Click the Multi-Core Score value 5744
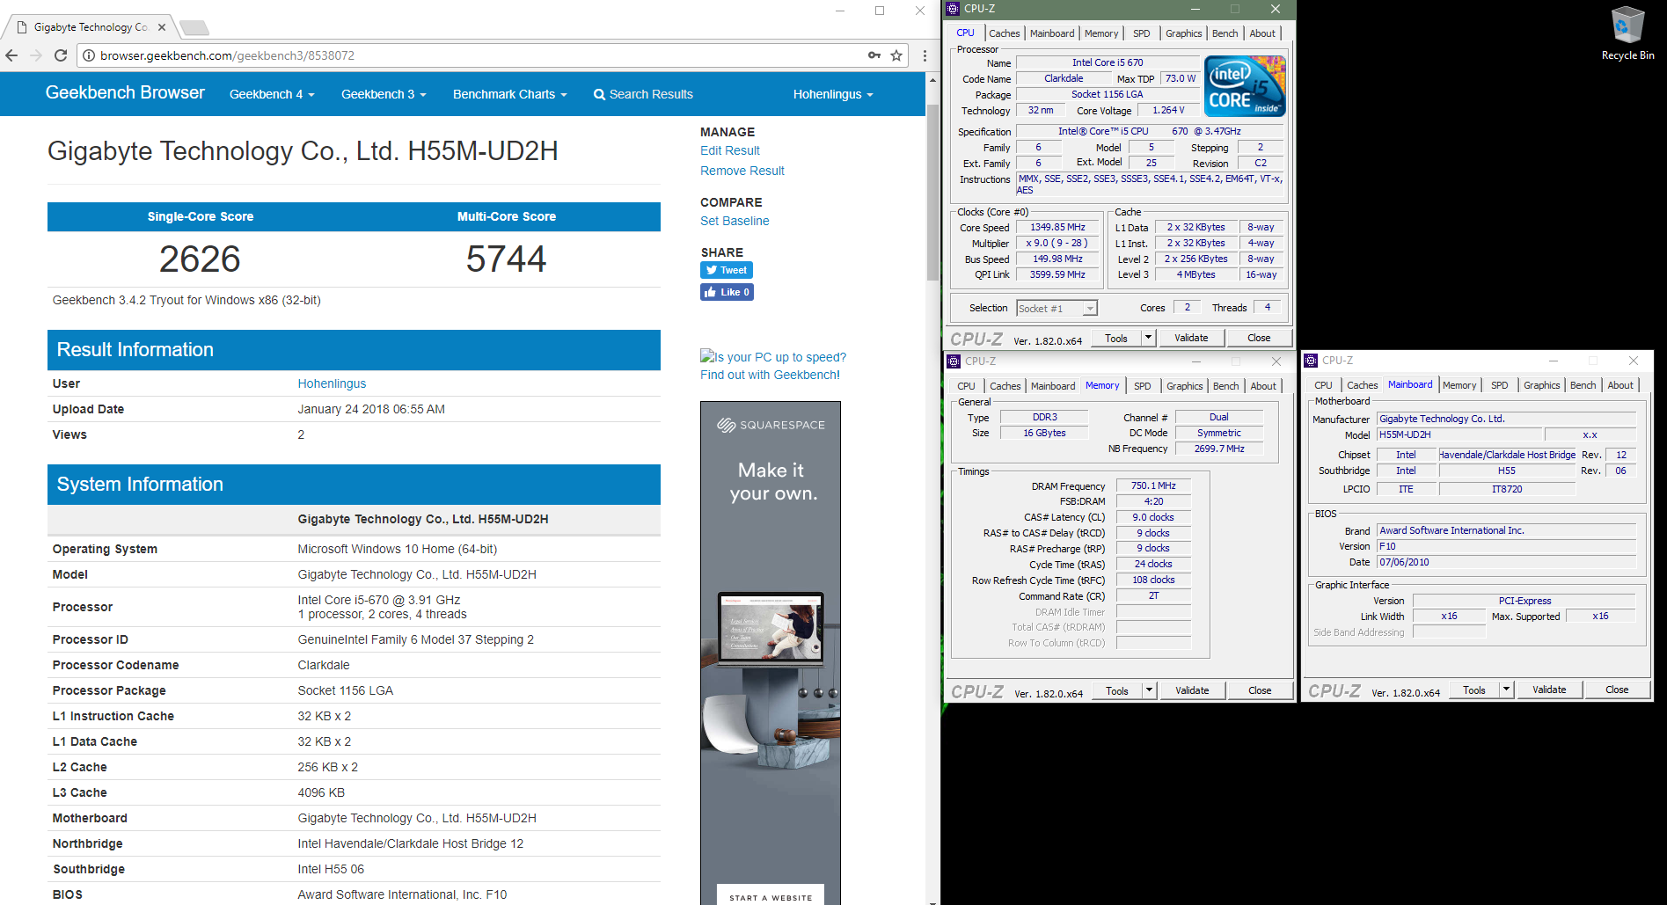This screenshot has height=905, width=1667. tap(506, 259)
